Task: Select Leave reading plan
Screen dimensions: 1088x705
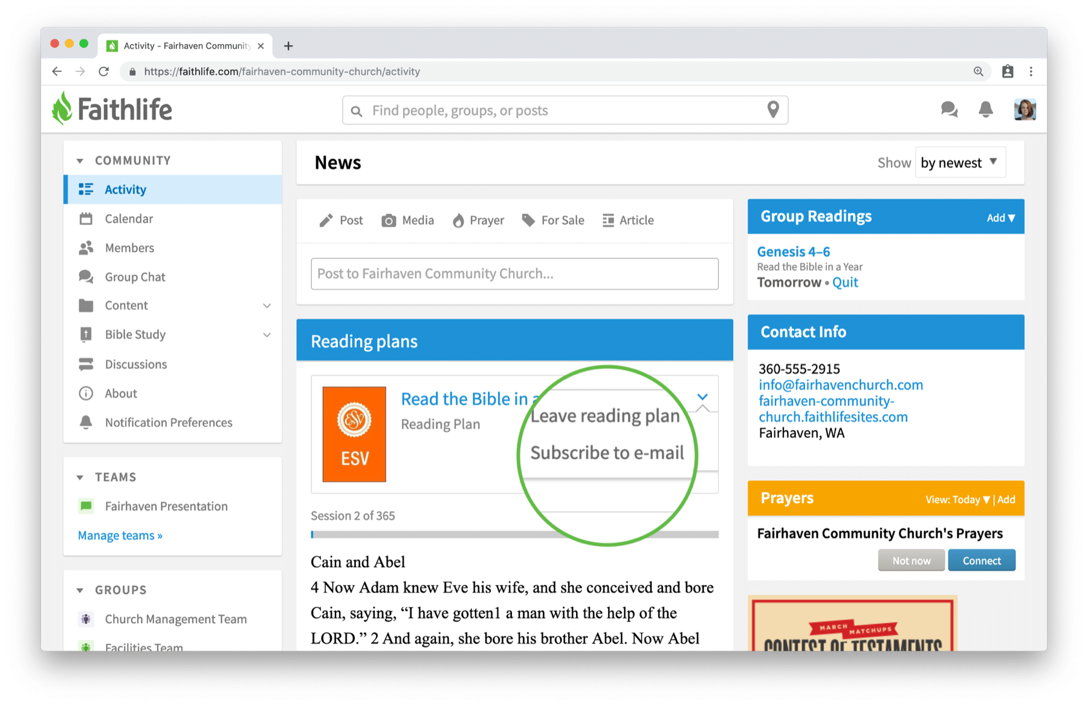Action: point(605,416)
